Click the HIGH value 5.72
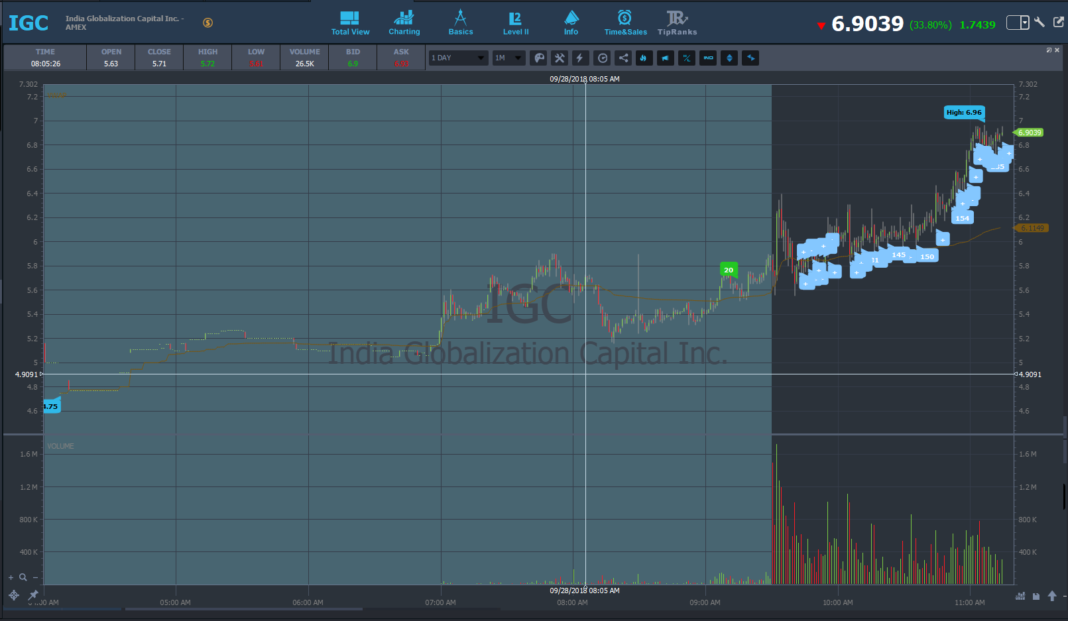1068x621 pixels. [x=208, y=64]
